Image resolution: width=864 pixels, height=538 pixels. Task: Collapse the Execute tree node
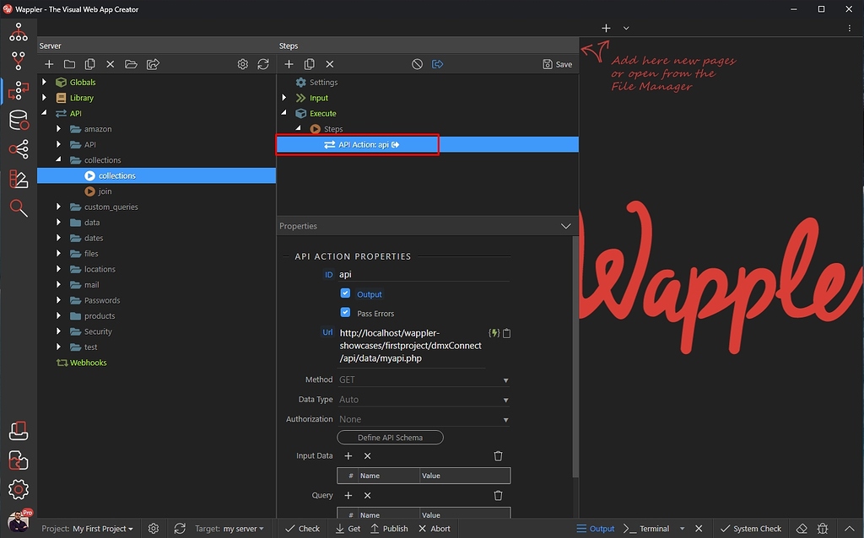click(x=284, y=113)
